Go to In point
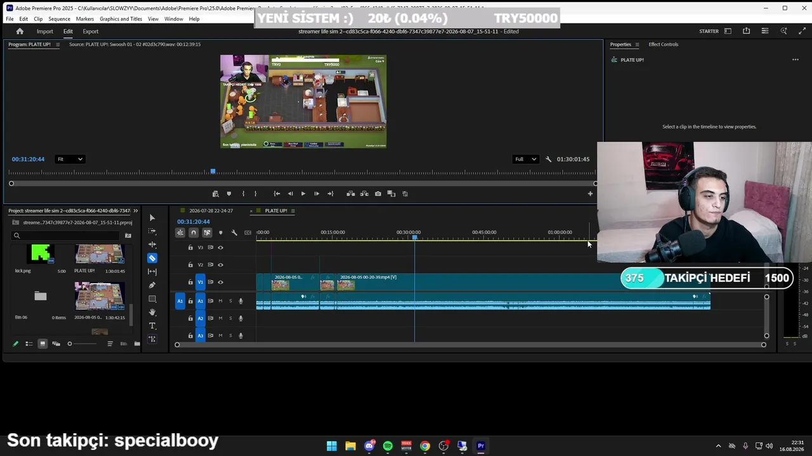This screenshot has width=812, height=456. (277, 194)
